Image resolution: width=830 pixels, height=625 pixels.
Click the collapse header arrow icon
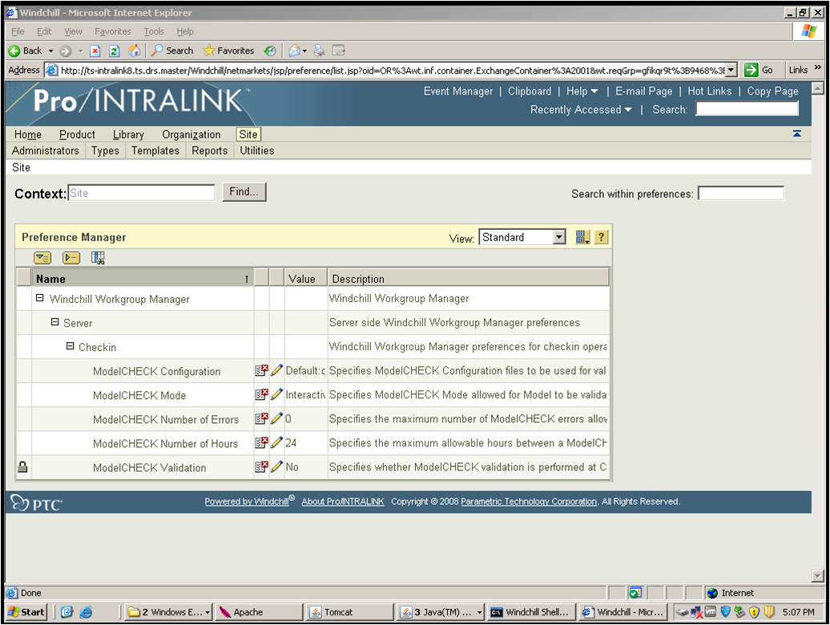point(796,134)
